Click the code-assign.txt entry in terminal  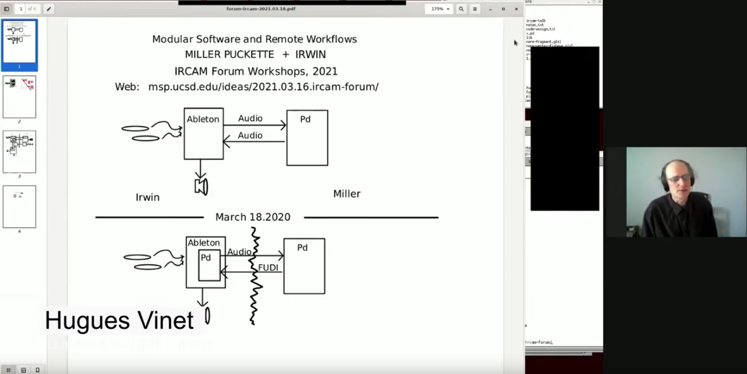tap(540, 29)
